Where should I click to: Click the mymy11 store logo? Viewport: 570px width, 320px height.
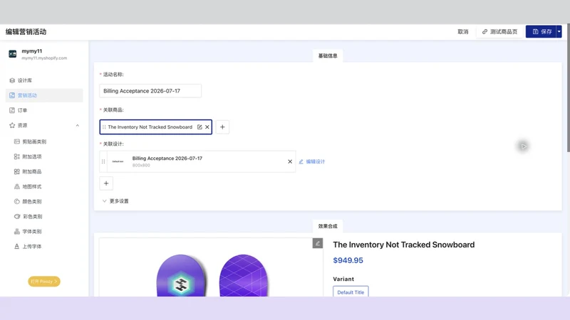pos(13,54)
